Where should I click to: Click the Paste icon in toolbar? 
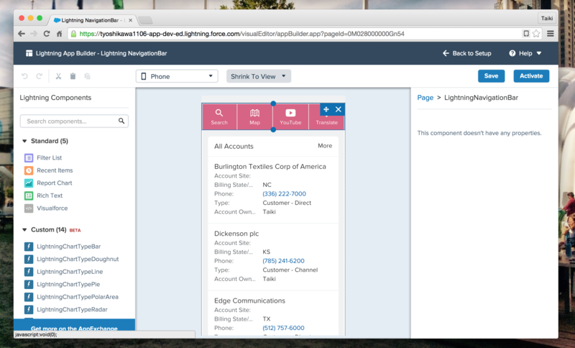[x=87, y=76]
